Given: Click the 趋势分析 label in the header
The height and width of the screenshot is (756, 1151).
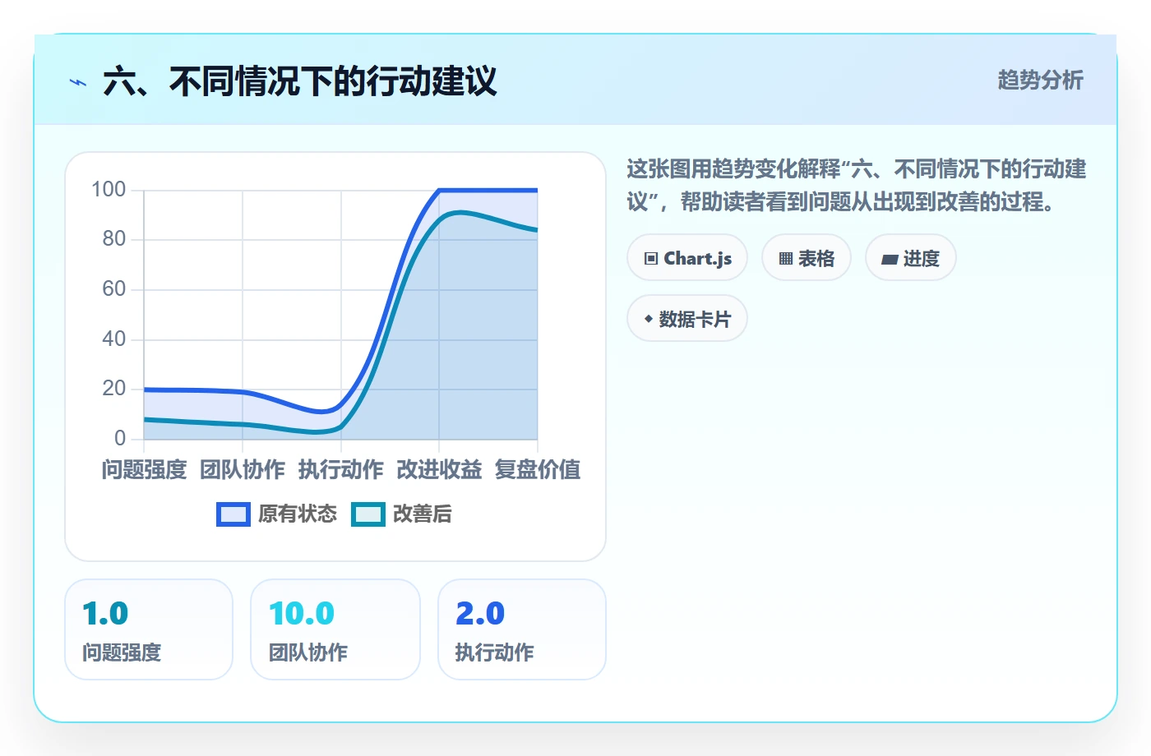Looking at the screenshot, I should tap(1041, 80).
